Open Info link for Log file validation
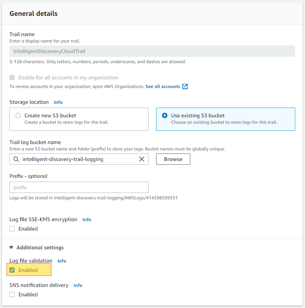The image size is (305, 308). (x=62, y=261)
